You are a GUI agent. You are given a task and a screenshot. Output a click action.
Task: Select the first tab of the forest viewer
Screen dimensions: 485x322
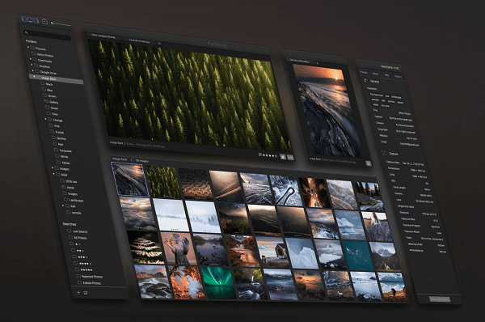pyautogui.click(x=103, y=36)
